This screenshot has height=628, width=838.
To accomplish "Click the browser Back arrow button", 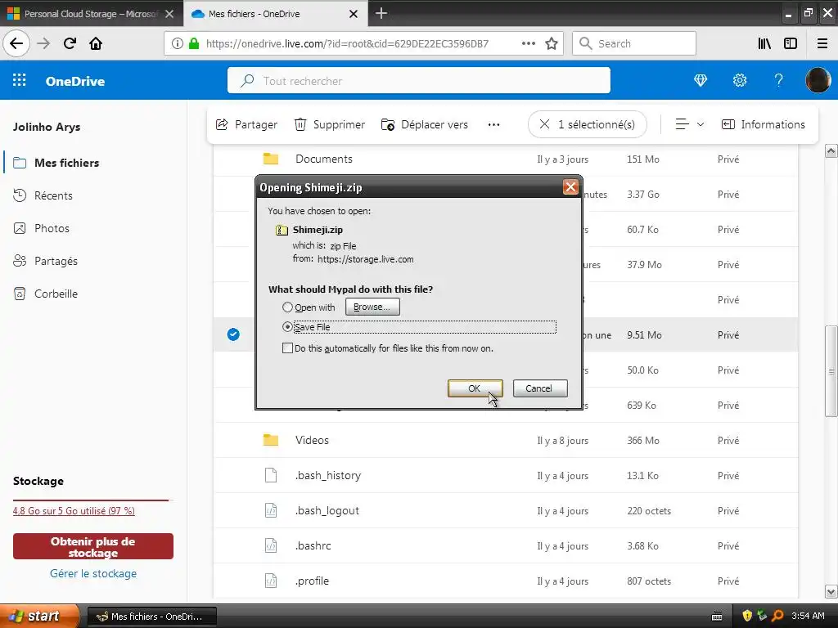I will pos(16,43).
